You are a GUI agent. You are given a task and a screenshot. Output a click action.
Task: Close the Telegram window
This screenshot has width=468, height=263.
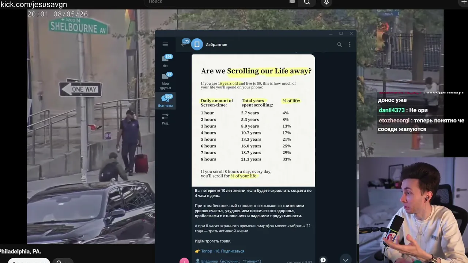point(351,34)
